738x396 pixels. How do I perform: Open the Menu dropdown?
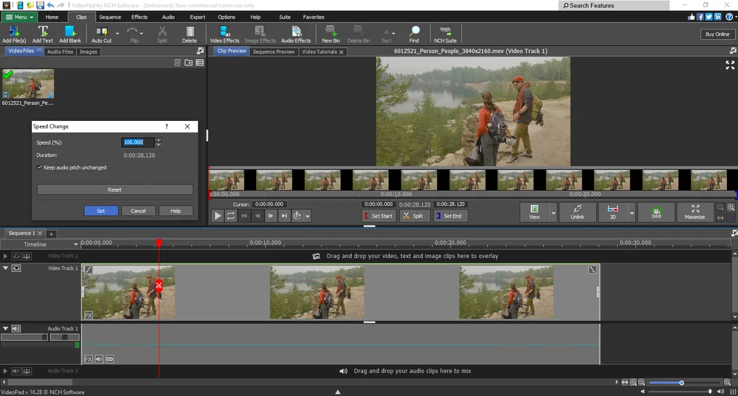tap(19, 17)
